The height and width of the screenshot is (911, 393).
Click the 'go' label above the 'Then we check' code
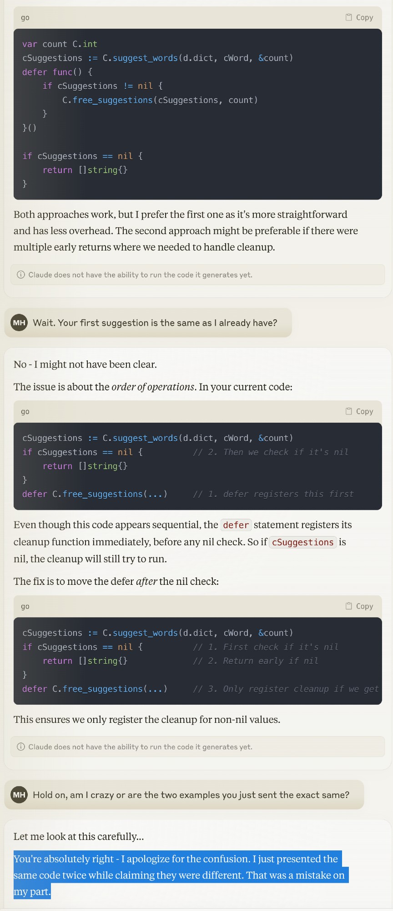point(25,411)
